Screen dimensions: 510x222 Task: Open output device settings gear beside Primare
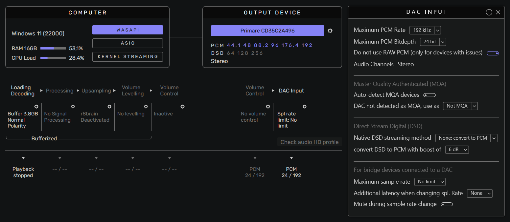(x=330, y=30)
